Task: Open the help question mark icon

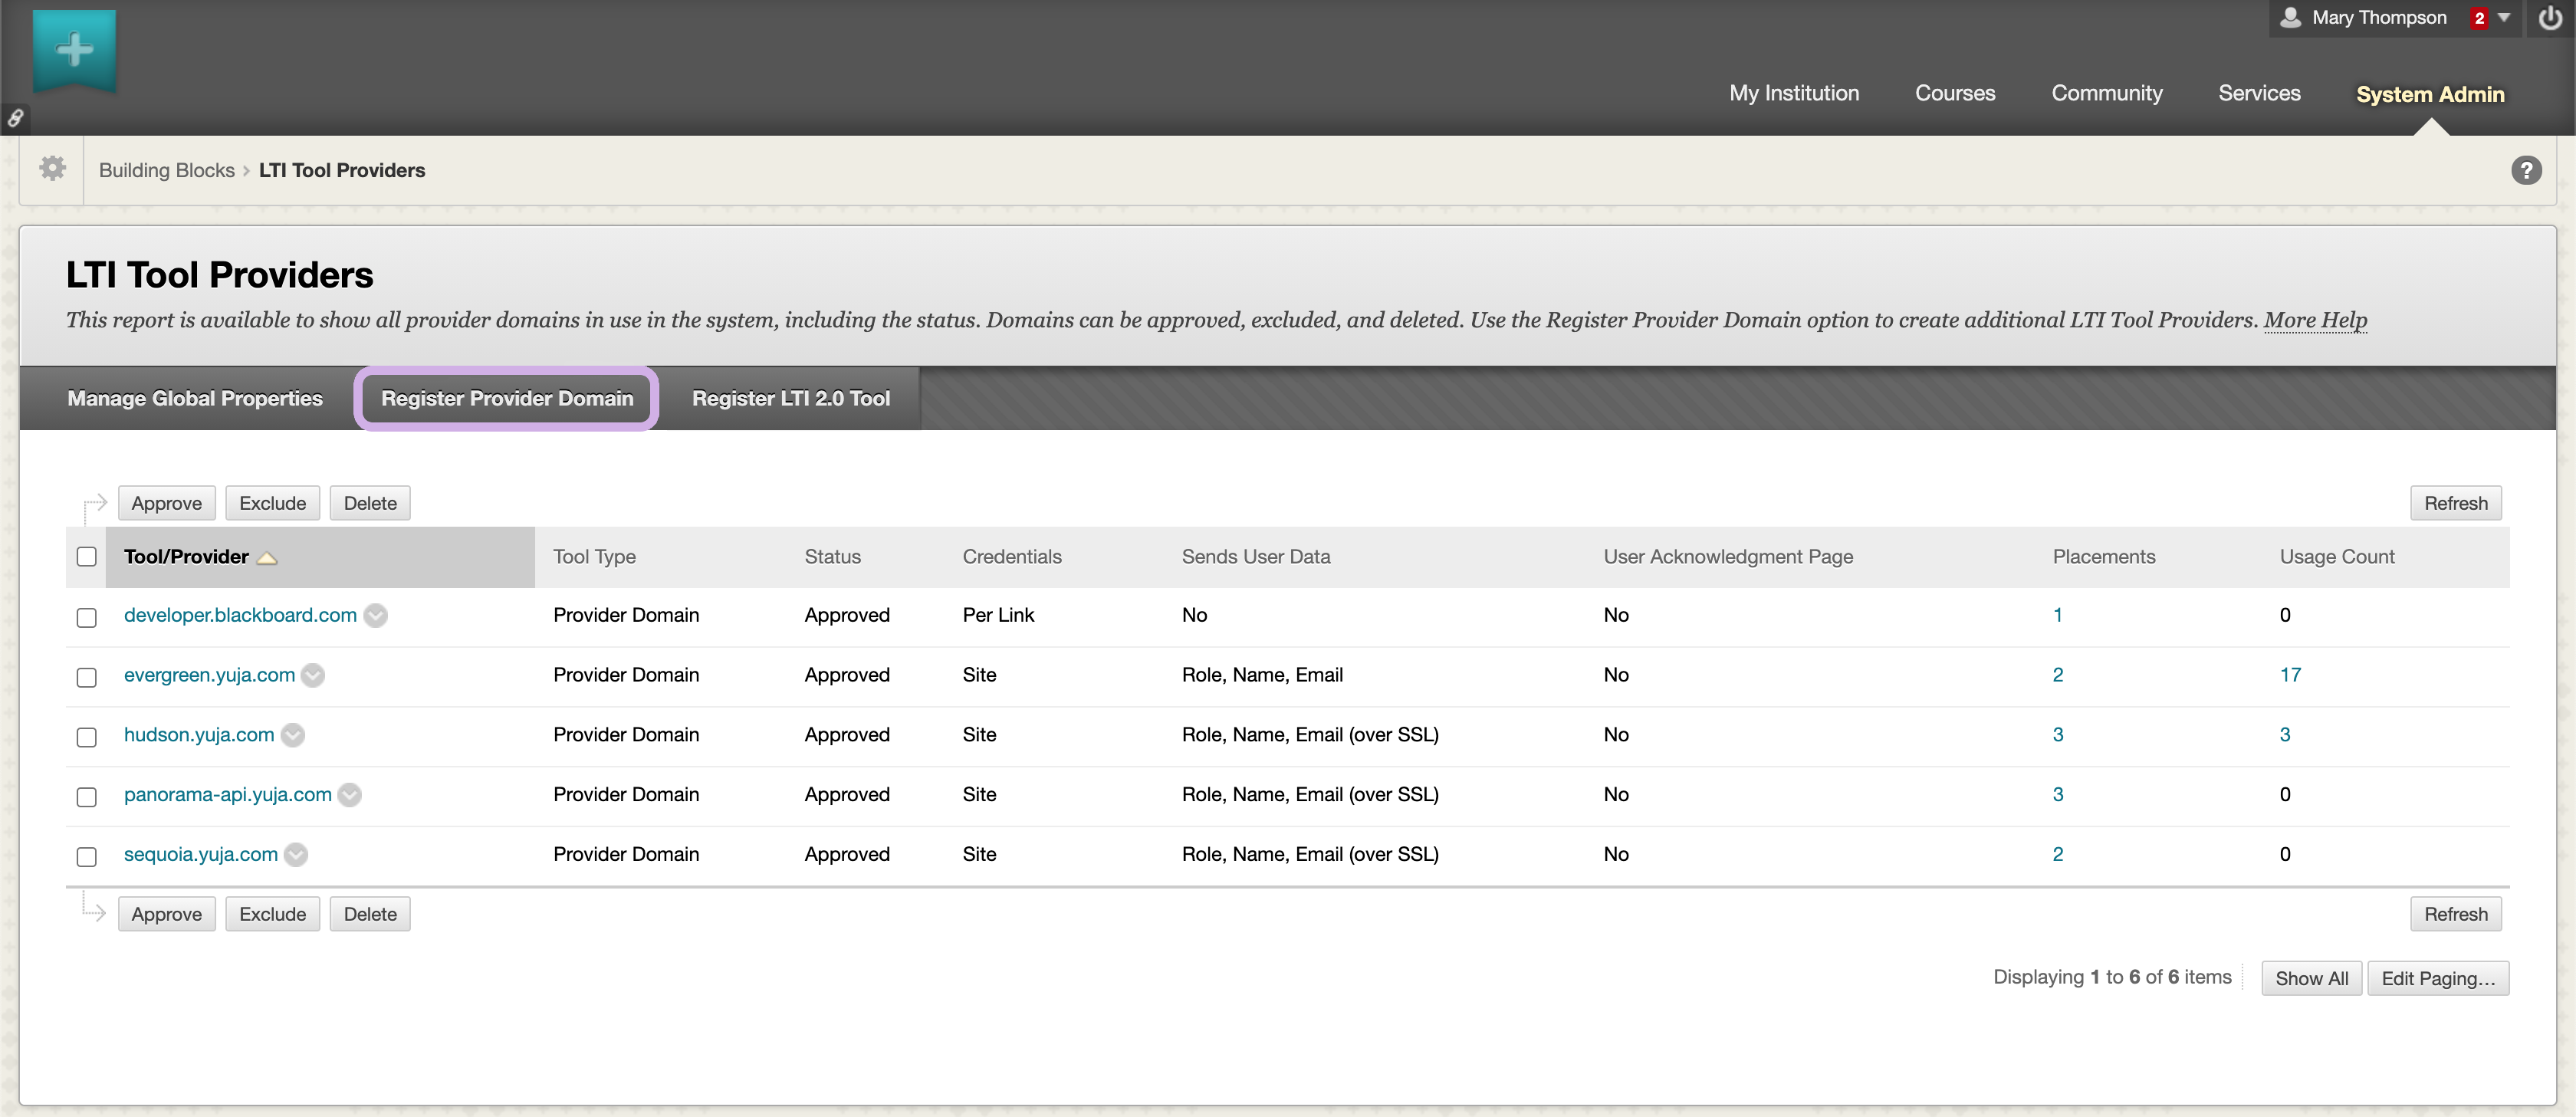Action: (2525, 170)
